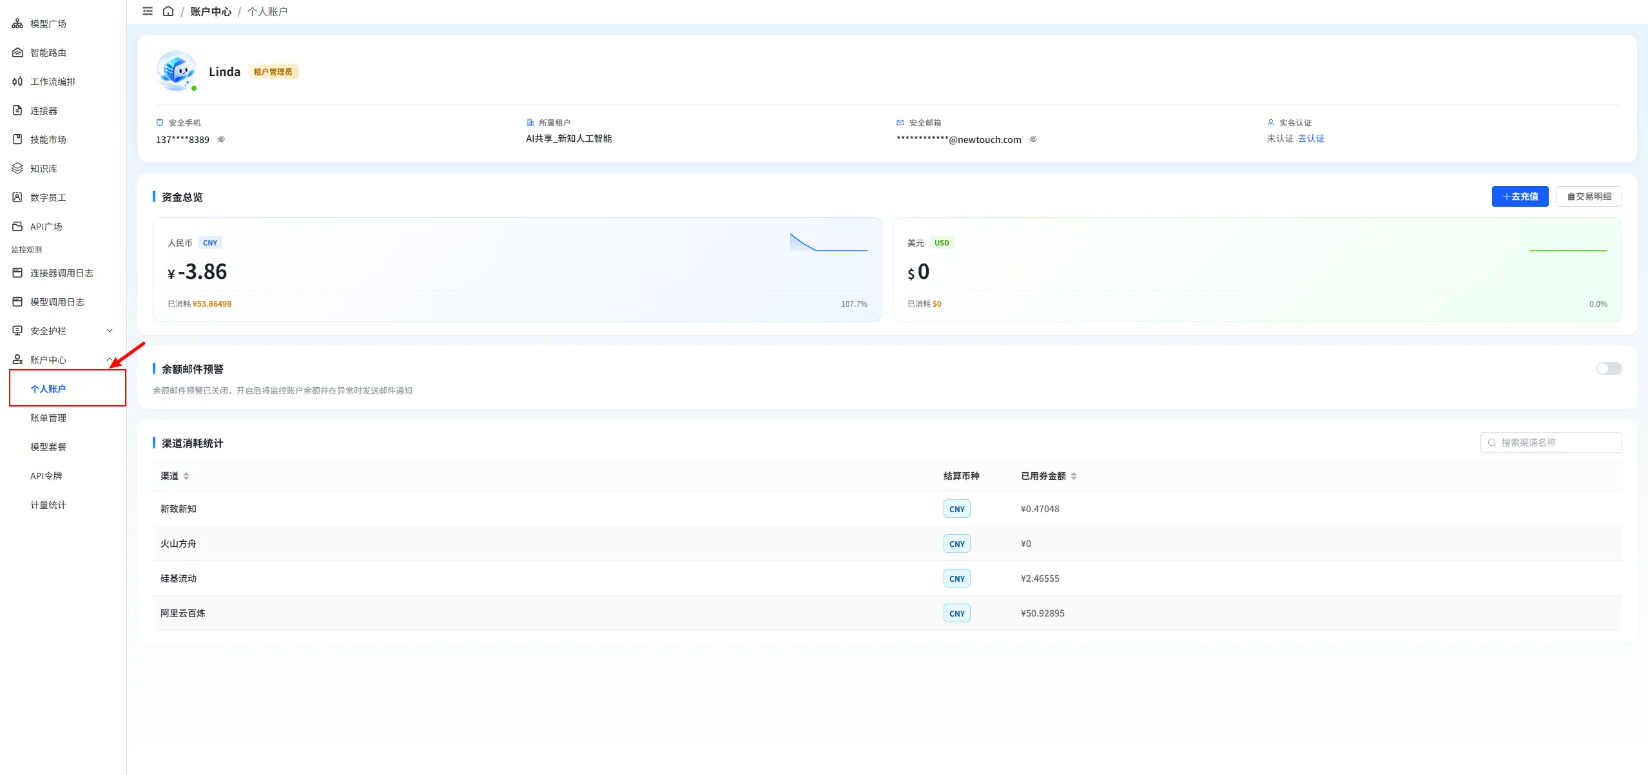Open 模型广场 in the sidebar

pyautogui.click(x=48, y=24)
